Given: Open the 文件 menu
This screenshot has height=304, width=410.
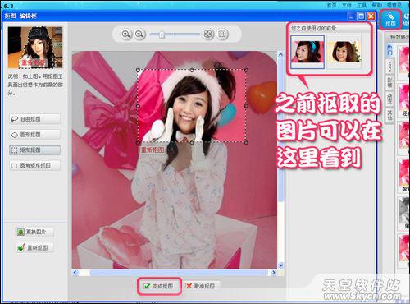Looking at the screenshot, I should tap(347, 5).
